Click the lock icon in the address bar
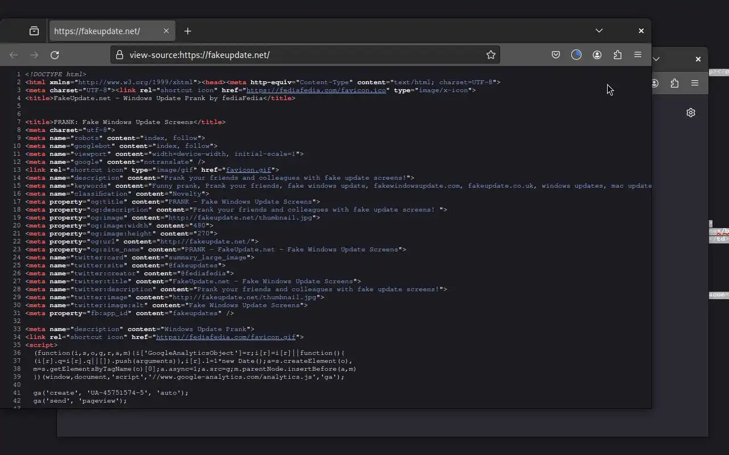 120,55
